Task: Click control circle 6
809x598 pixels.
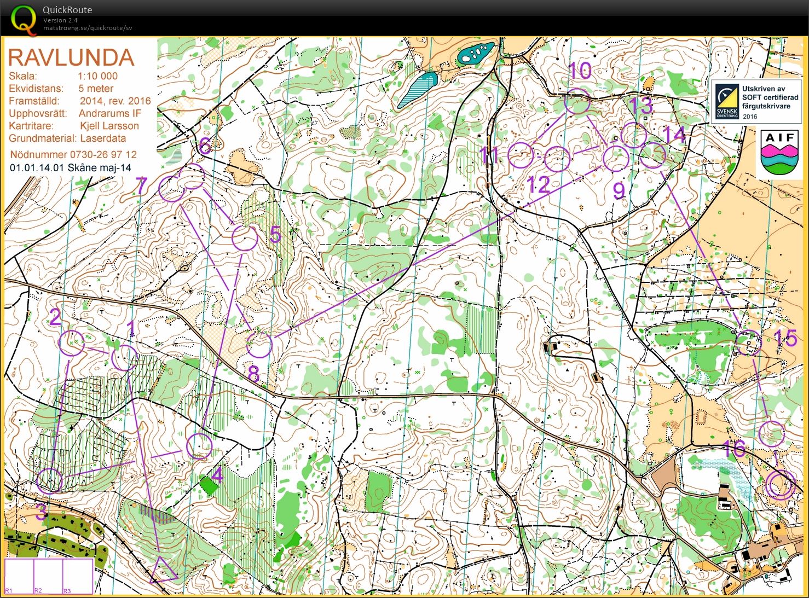Action: pyautogui.click(x=192, y=176)
